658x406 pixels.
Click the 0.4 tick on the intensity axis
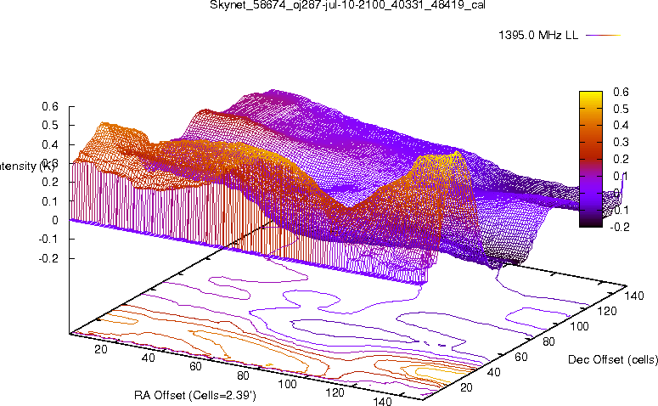[50, 145]
